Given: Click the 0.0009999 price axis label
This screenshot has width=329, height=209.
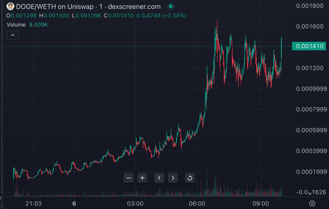Looking at the screenshot, I should pyautogui.click(x=312, y=89).
